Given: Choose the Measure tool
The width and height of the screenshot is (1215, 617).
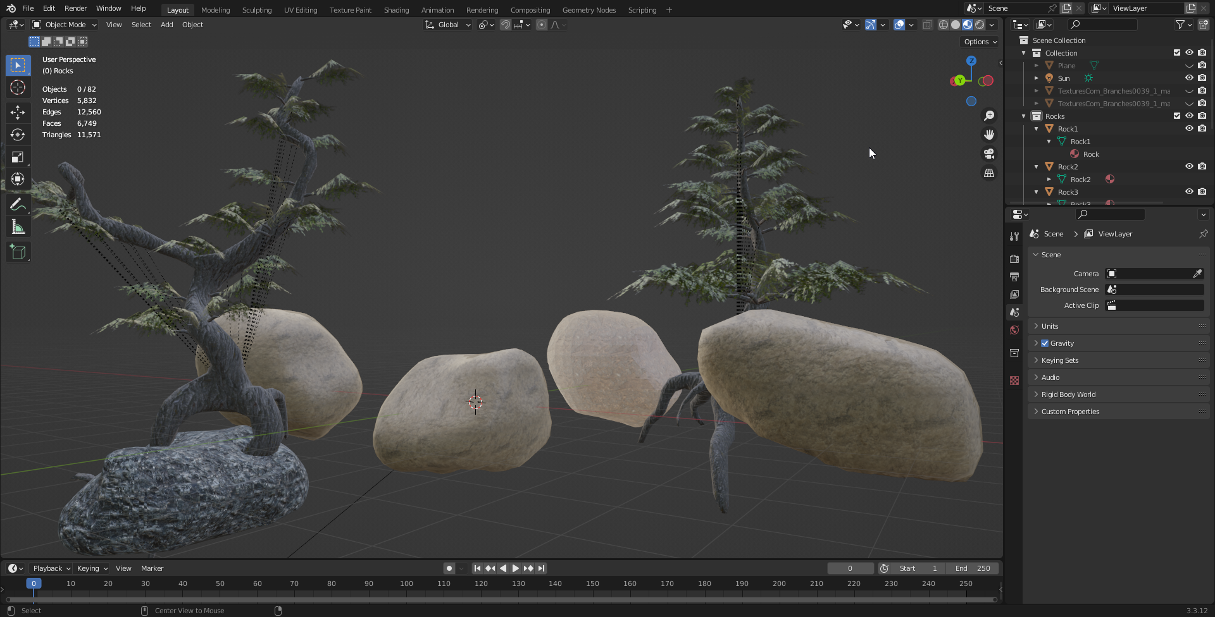Looking at the screenshot, I should (x=18, y=227).
